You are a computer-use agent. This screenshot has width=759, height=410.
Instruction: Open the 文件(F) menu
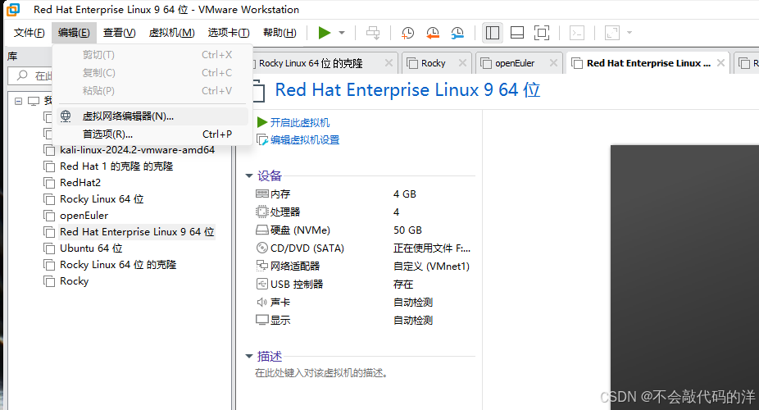[29, 33]
